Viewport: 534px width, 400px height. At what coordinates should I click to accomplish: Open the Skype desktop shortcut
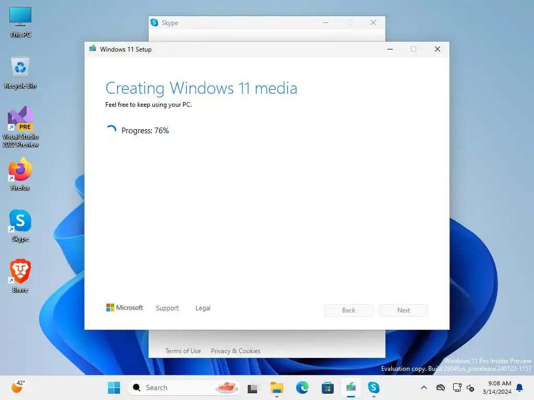20,226
